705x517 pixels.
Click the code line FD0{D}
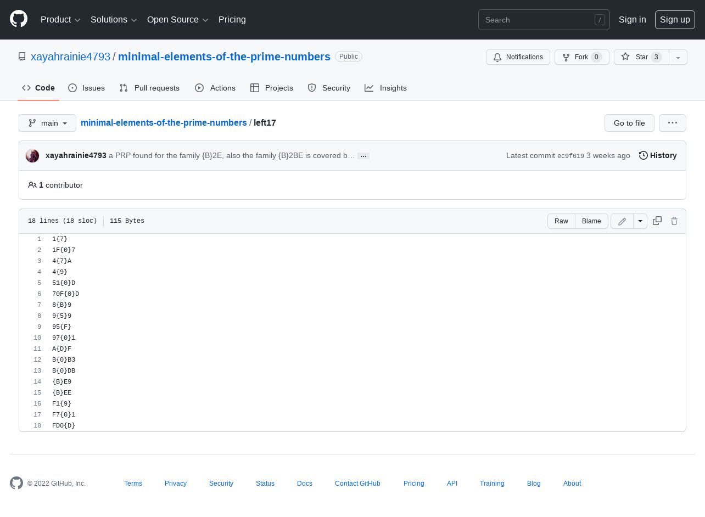coord(64,426)
